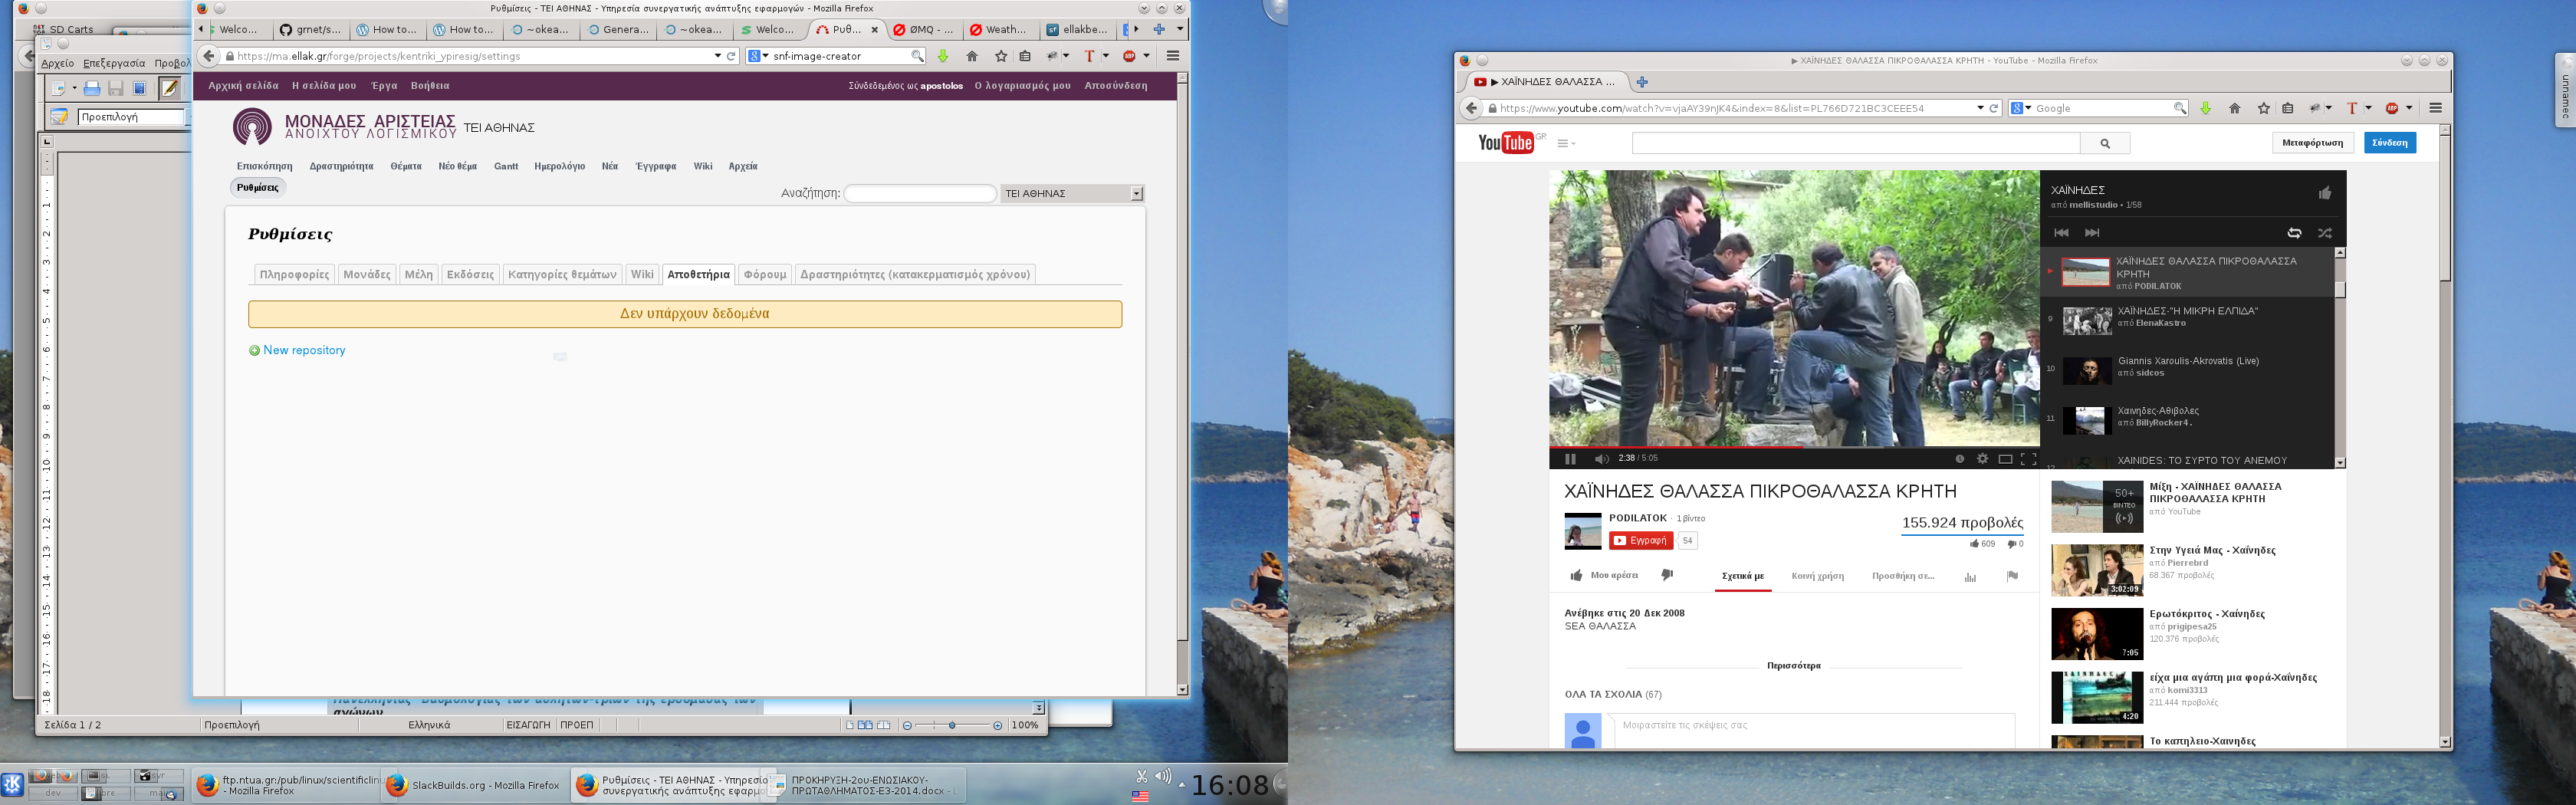Click Home icon in forge browser toolbar
Viewport: 2576px width, 805px height.
pyautogui.click(x=972, y=56)
